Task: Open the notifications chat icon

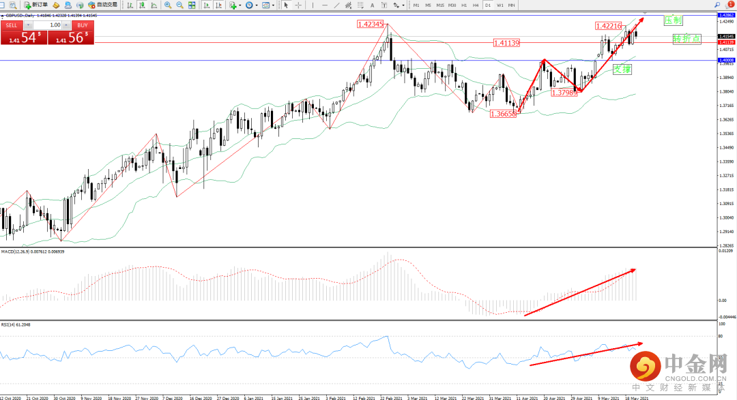Action: click(729, 5)
